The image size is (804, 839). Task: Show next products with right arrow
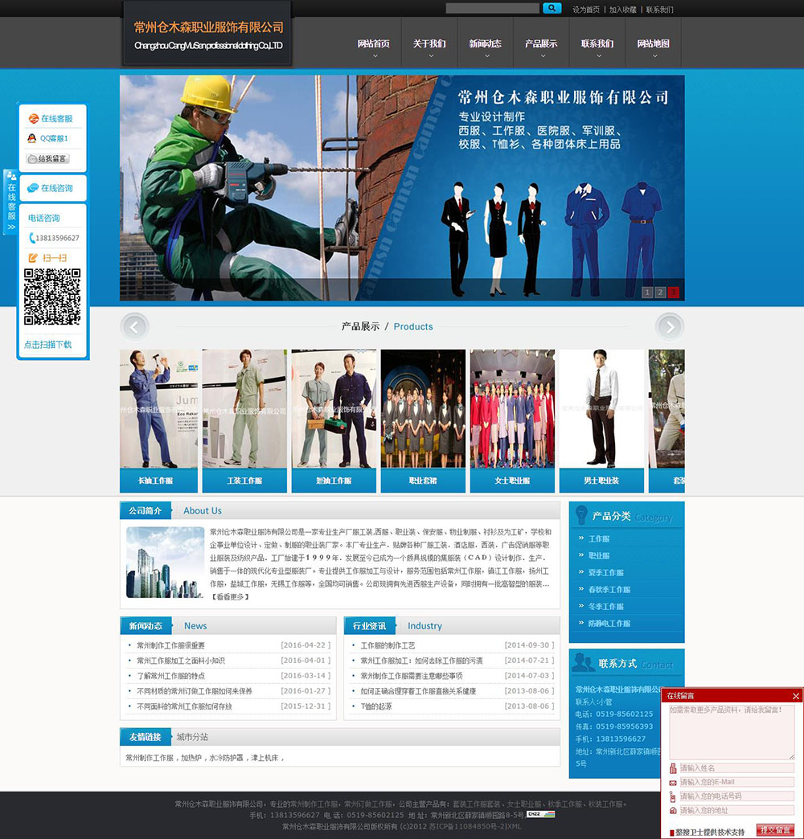669,327
